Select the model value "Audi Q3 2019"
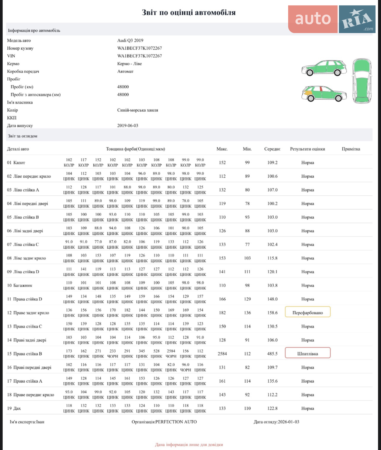381x450 pixels. [x=130, y=40]
